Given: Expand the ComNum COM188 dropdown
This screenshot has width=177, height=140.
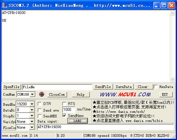Looking at the screenshot, I should coord(32,94).
